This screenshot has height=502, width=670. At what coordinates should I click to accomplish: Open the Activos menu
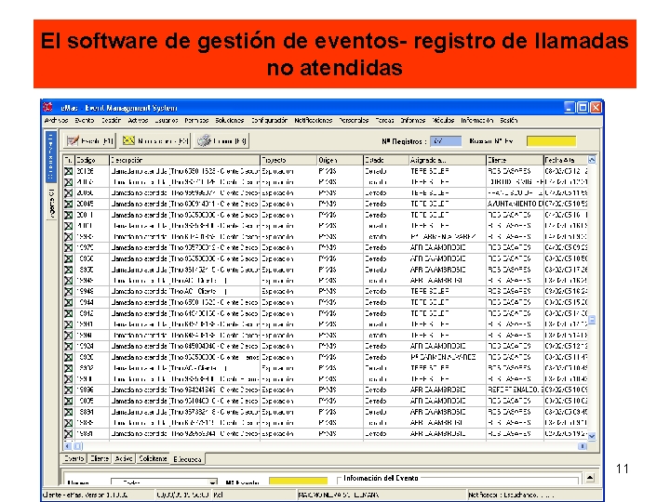pyautogui.click(x=138, y=120)
